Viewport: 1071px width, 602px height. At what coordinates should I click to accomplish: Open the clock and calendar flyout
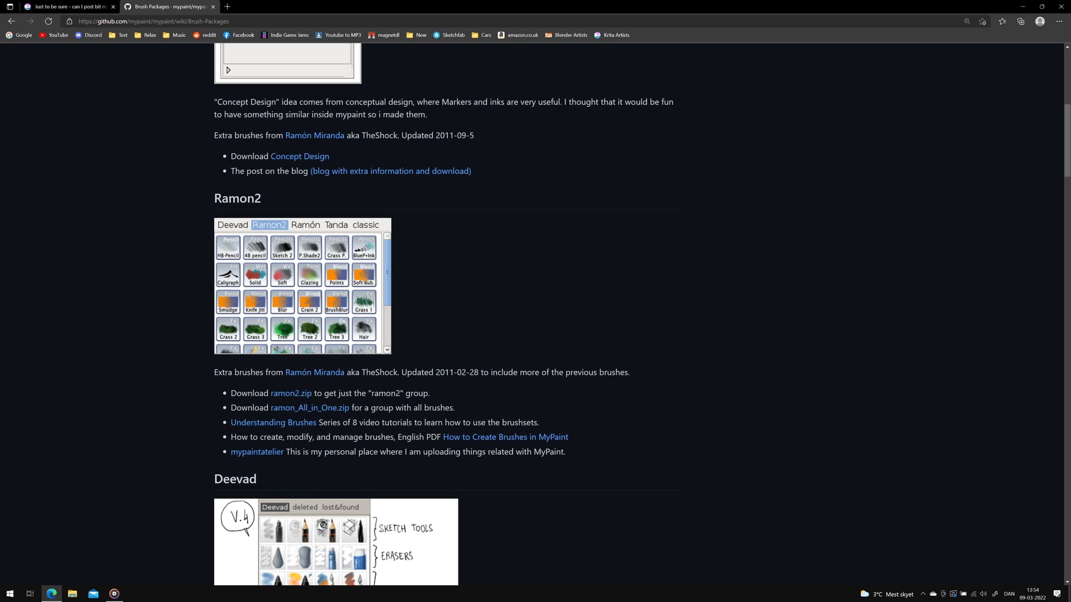click(x=1033, y=594)
